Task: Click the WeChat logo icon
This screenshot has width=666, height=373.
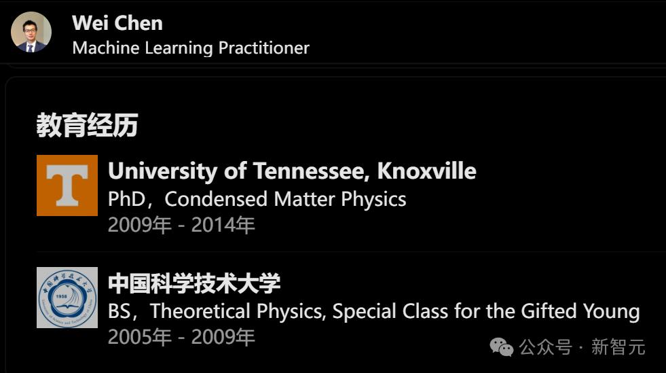Action: point(502,348)
